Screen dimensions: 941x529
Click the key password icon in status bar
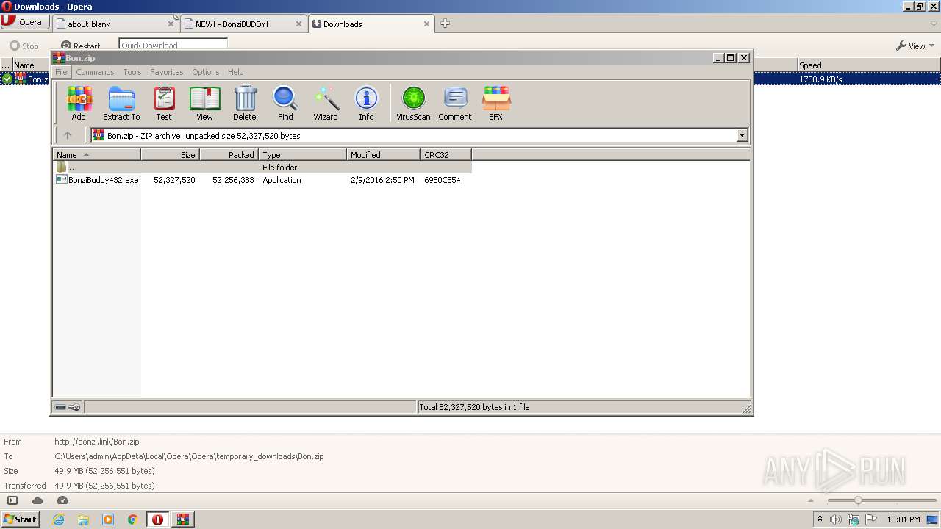click(x=74, y=407)
